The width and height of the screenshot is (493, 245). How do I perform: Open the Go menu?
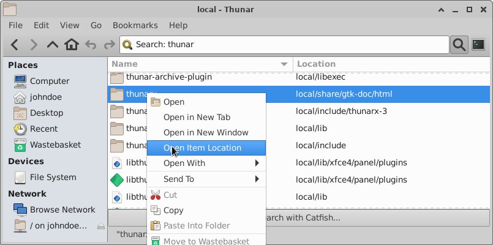96,26
